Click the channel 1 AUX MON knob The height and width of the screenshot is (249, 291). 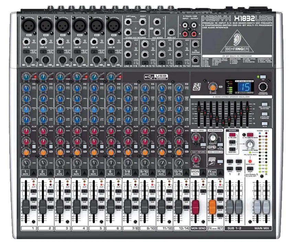[x=26, y=131]
